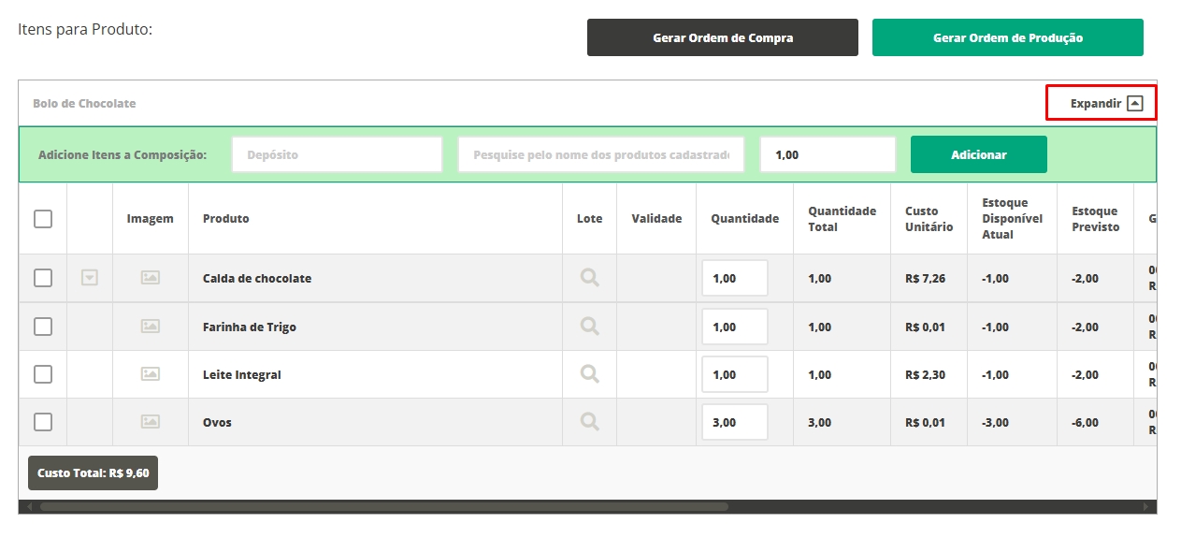Focus the product name search field
Image resolution: width=1181 pixels, height=538 pixels.
tap(600, 154)
